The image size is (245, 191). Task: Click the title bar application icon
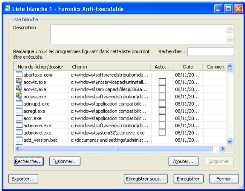coord(7,8)
